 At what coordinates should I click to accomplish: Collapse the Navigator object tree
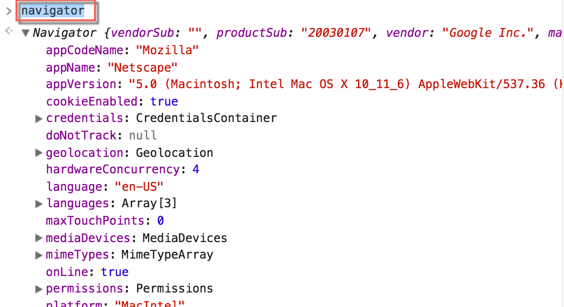click(25, 33)
